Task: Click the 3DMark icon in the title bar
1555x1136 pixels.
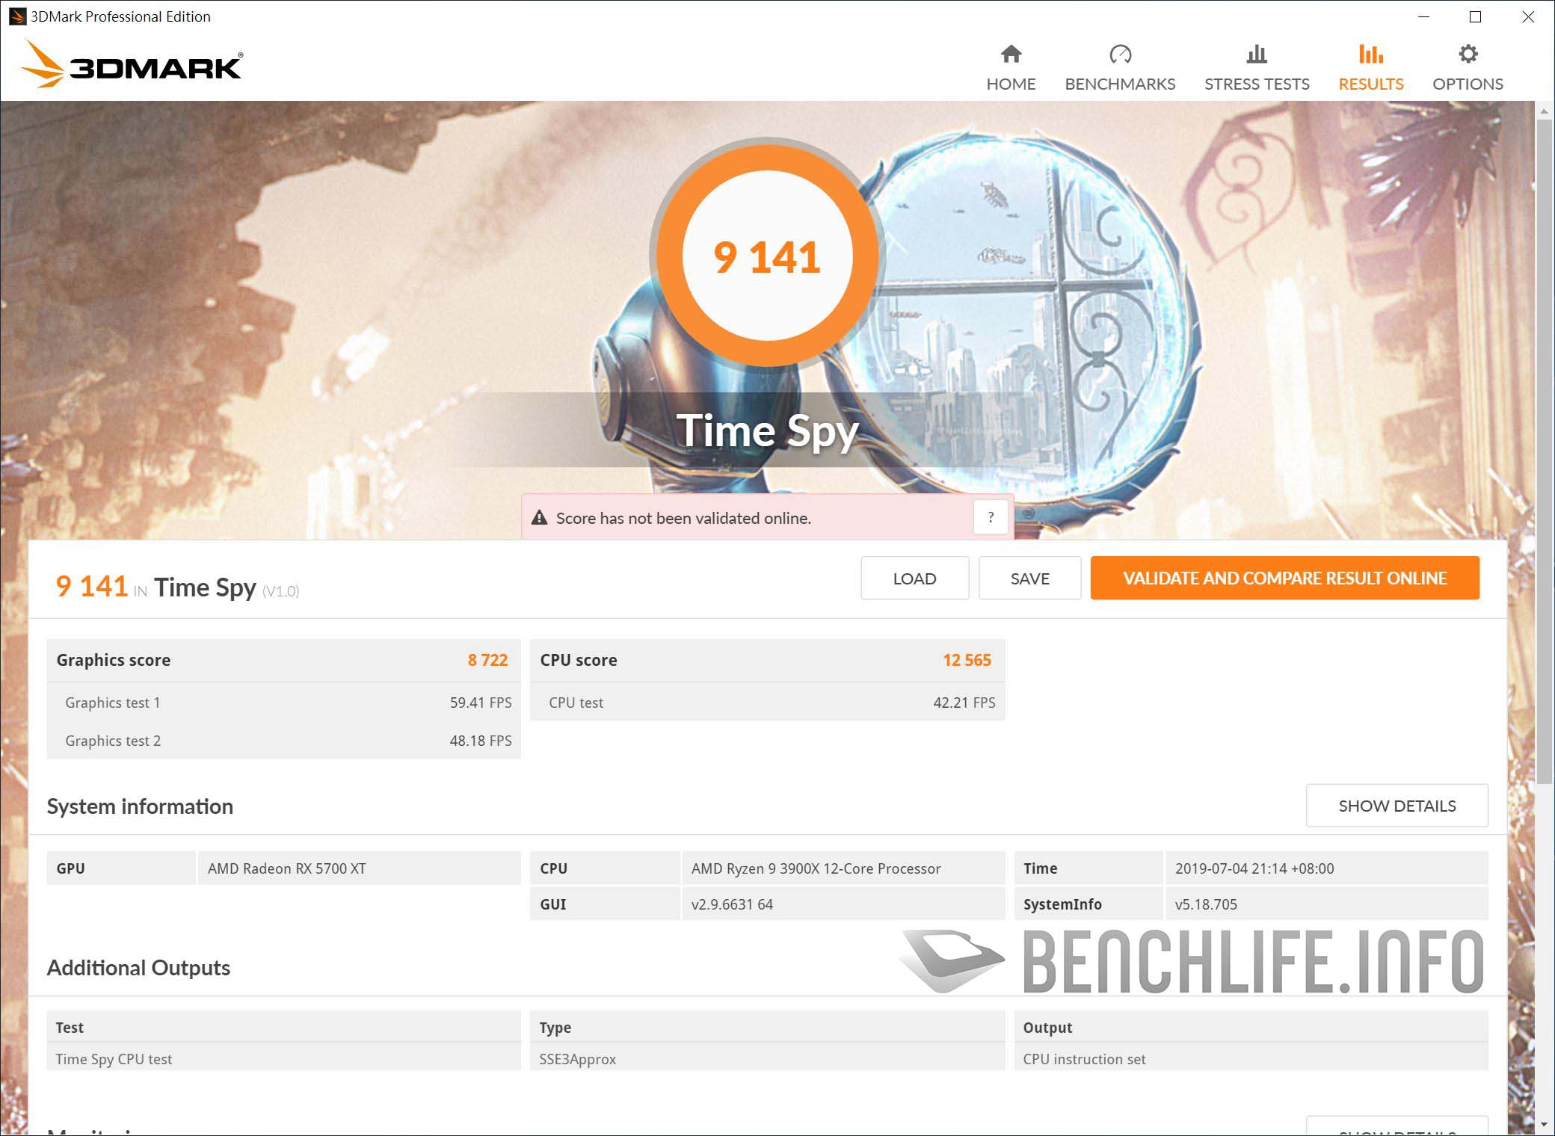Action: pyautogui.click(x=16, y=16)
